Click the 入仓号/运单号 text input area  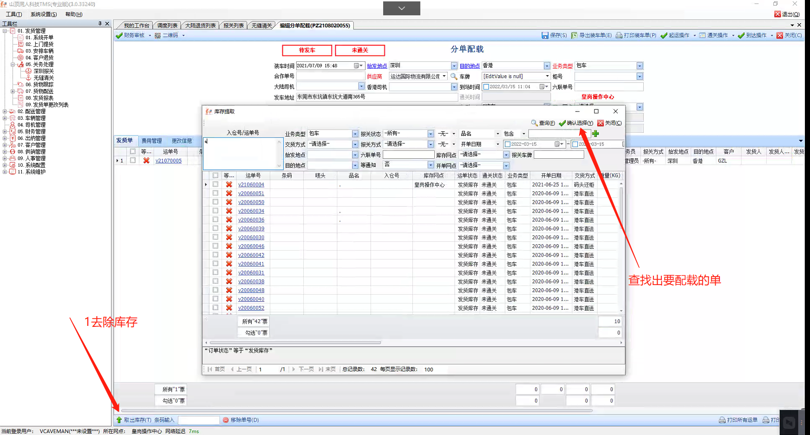[x=241, y=153]
